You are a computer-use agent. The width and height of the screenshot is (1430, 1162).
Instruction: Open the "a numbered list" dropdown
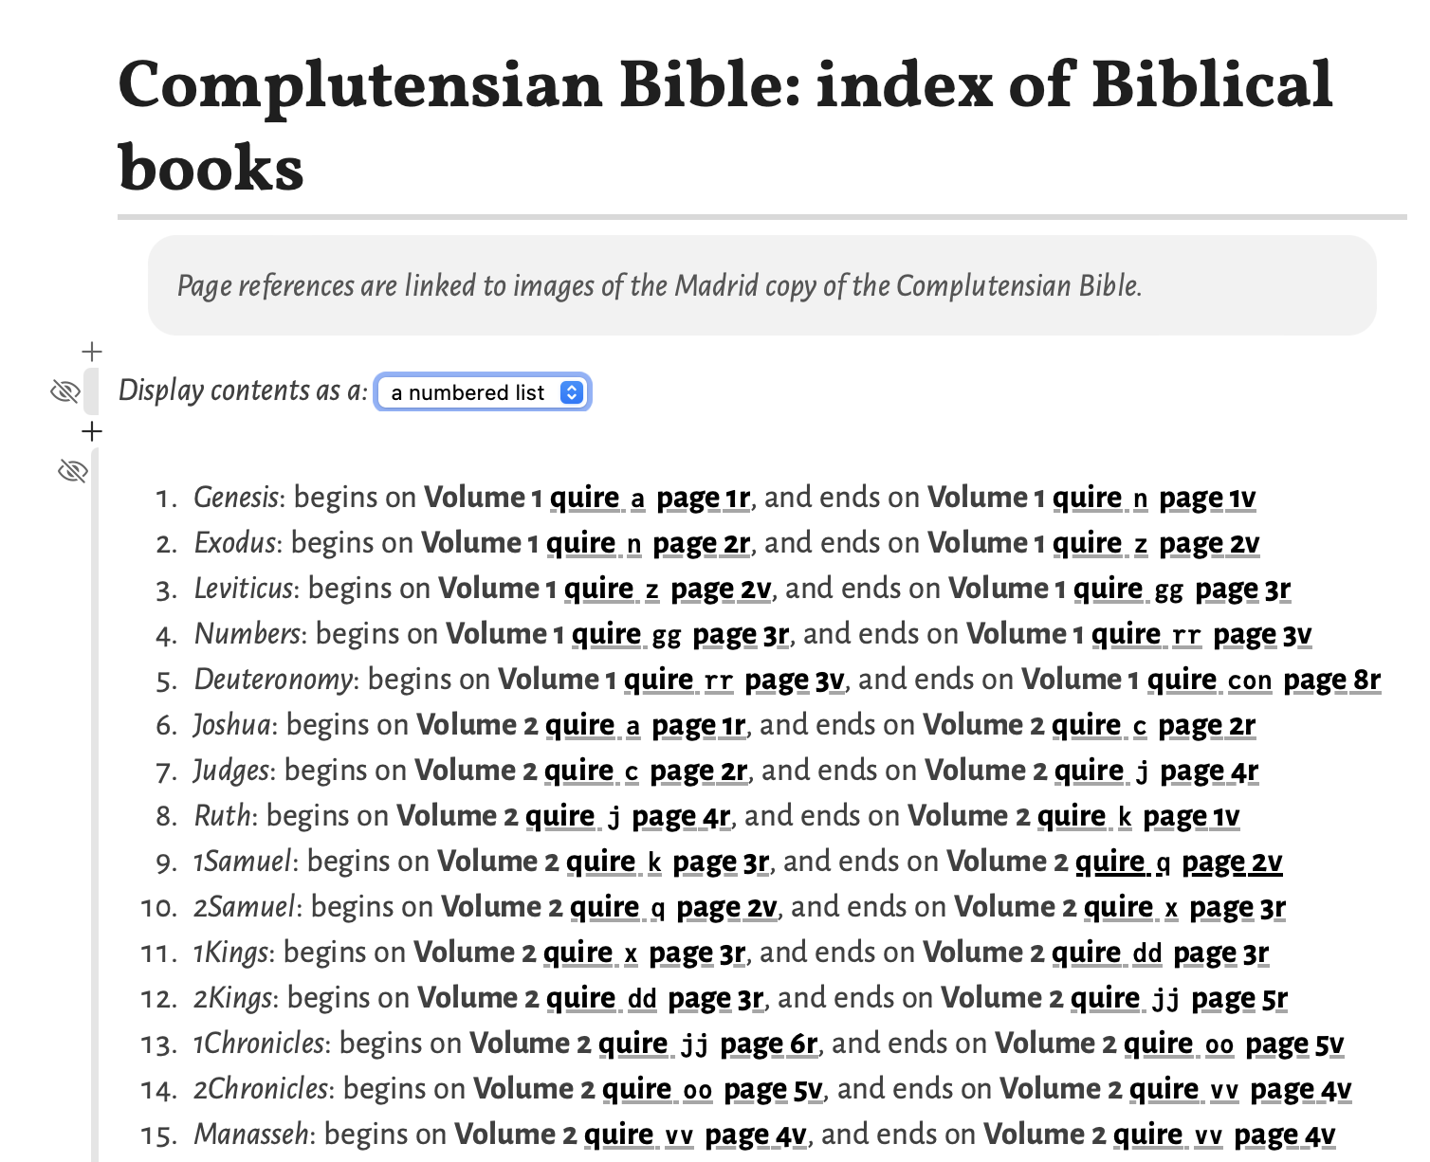click(x=483, y=392)
